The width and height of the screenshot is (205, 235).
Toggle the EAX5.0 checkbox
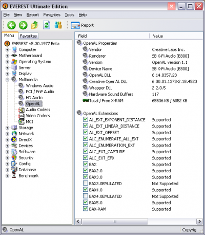[x=86, y=202]
